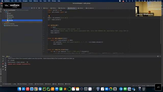Open the Window menu
The height and width of the screenshot is (92, 163).
[54, 1]
